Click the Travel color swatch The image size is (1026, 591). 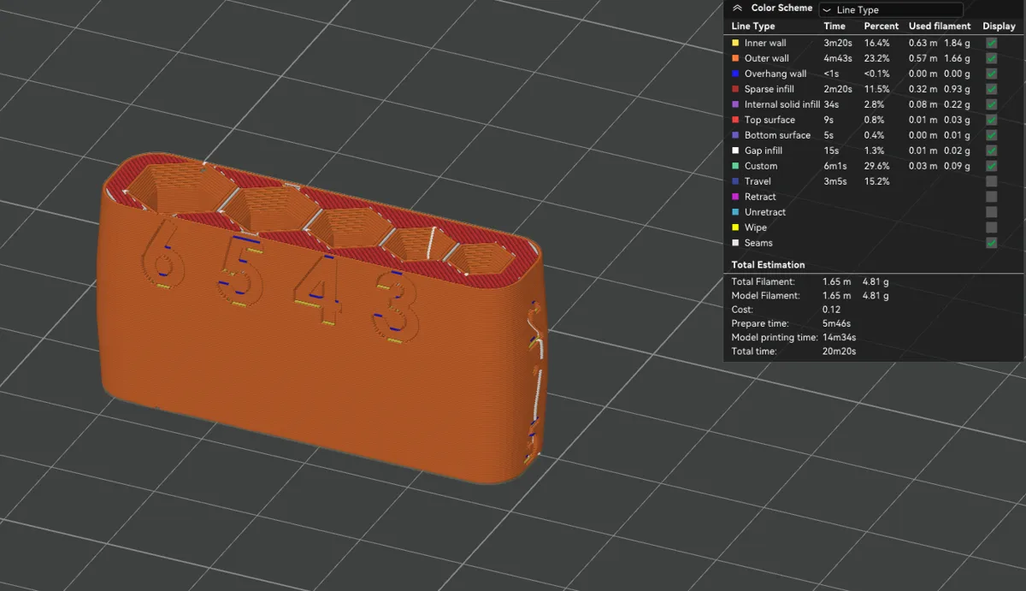(x=735, y=181)
